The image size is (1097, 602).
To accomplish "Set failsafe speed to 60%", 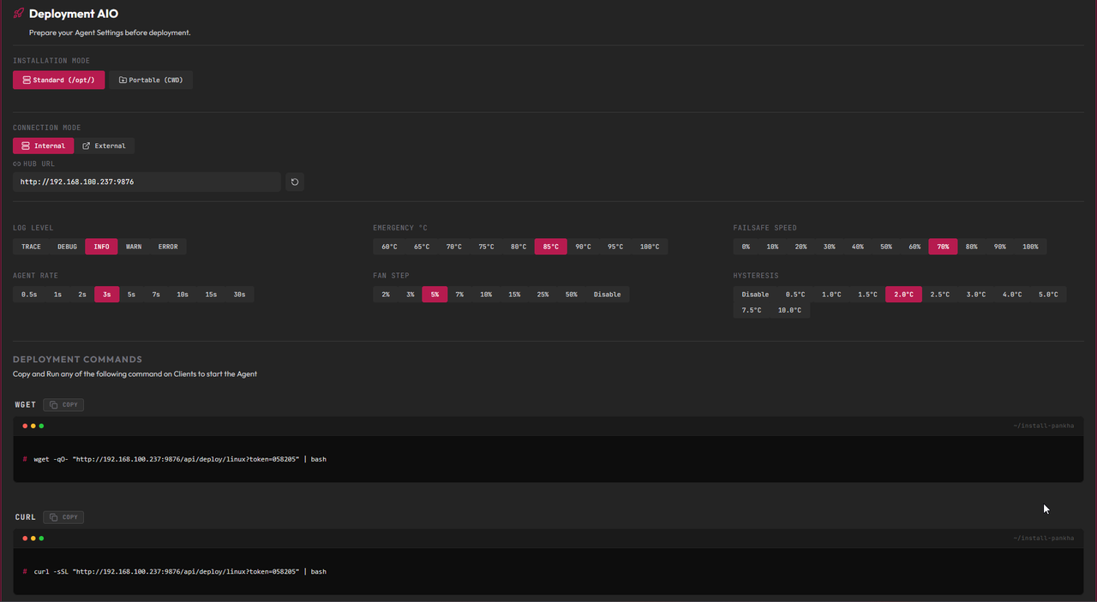I will tap(914, 247).
